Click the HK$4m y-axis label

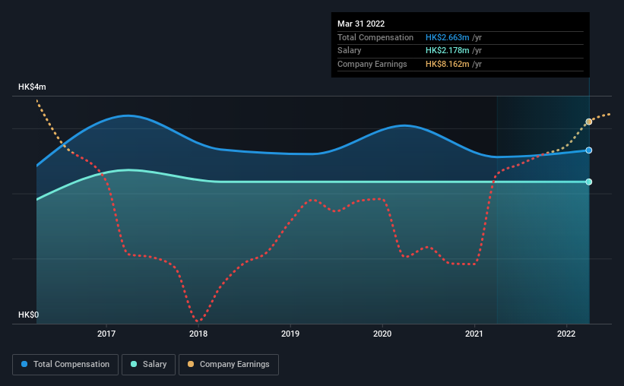32,87
